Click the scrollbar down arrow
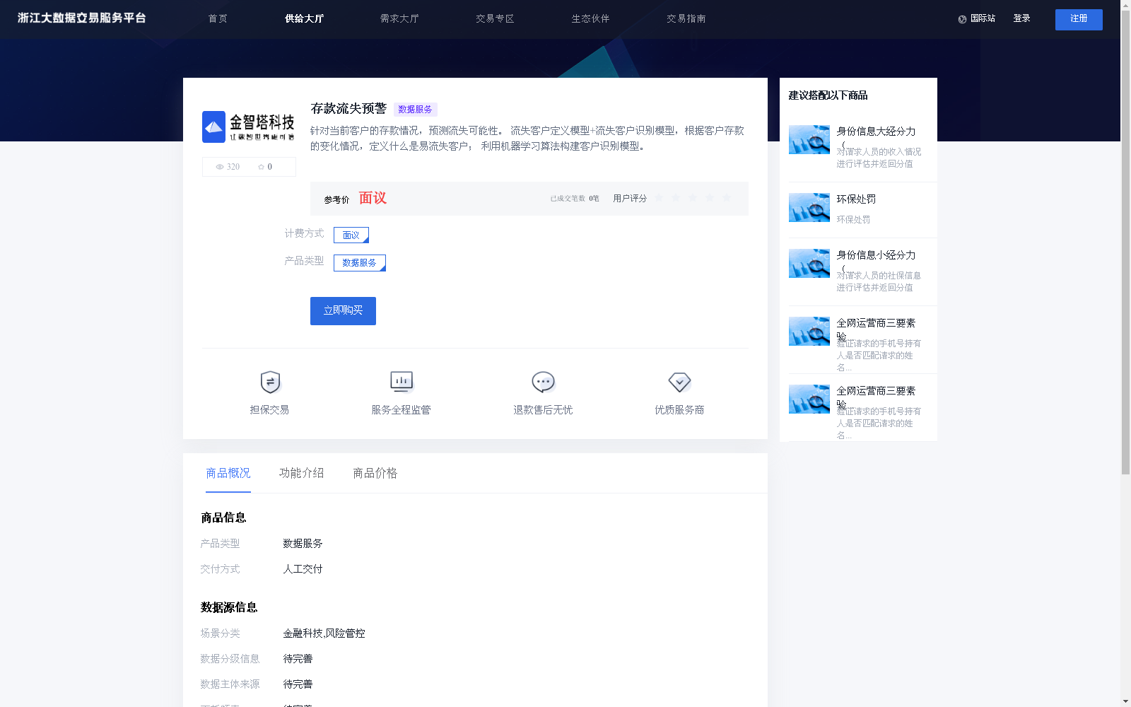The height and width of the screenshot is (707, 1131). 1125,701
